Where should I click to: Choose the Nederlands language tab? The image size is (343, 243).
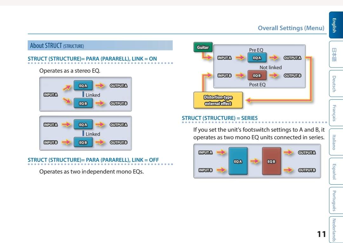click(x=336, y=230)
